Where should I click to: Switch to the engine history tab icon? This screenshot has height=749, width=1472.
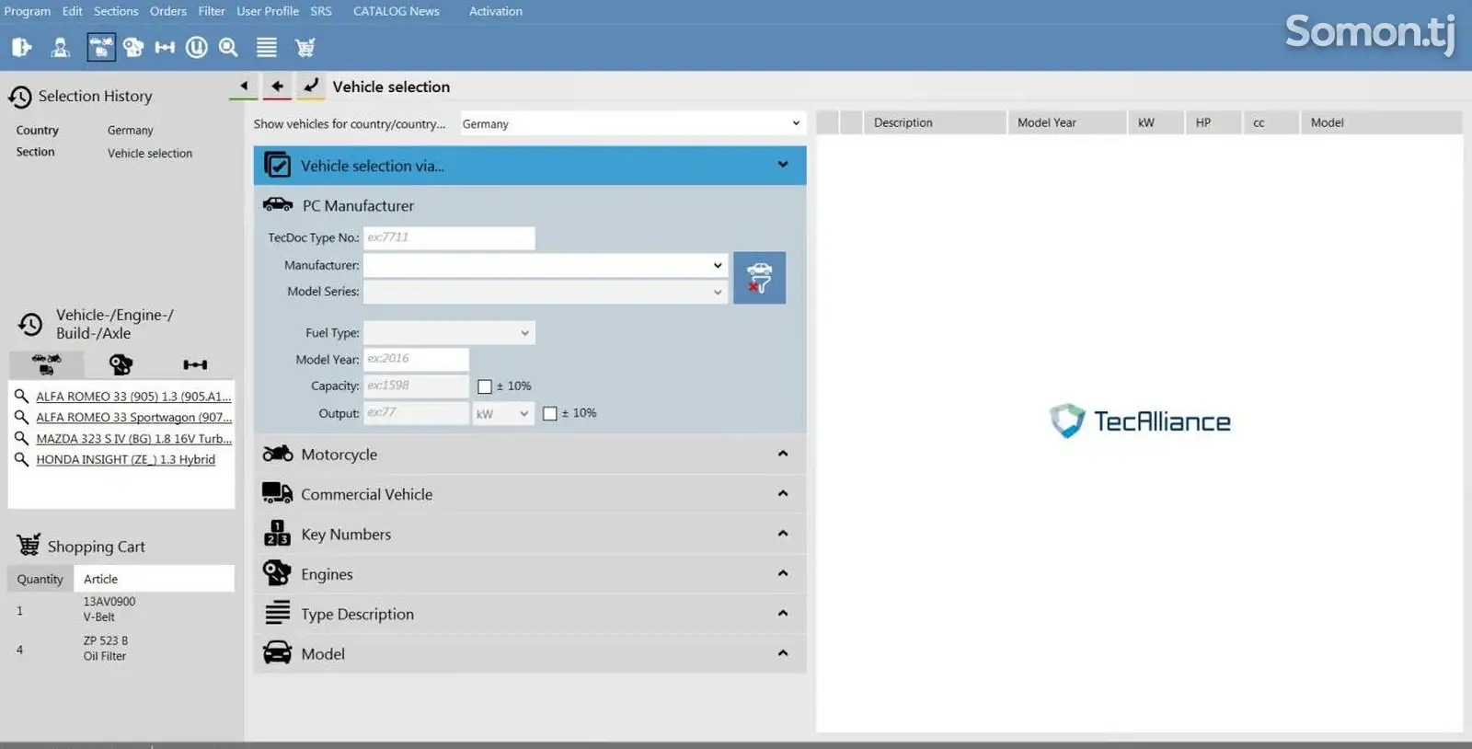point(121,364)
